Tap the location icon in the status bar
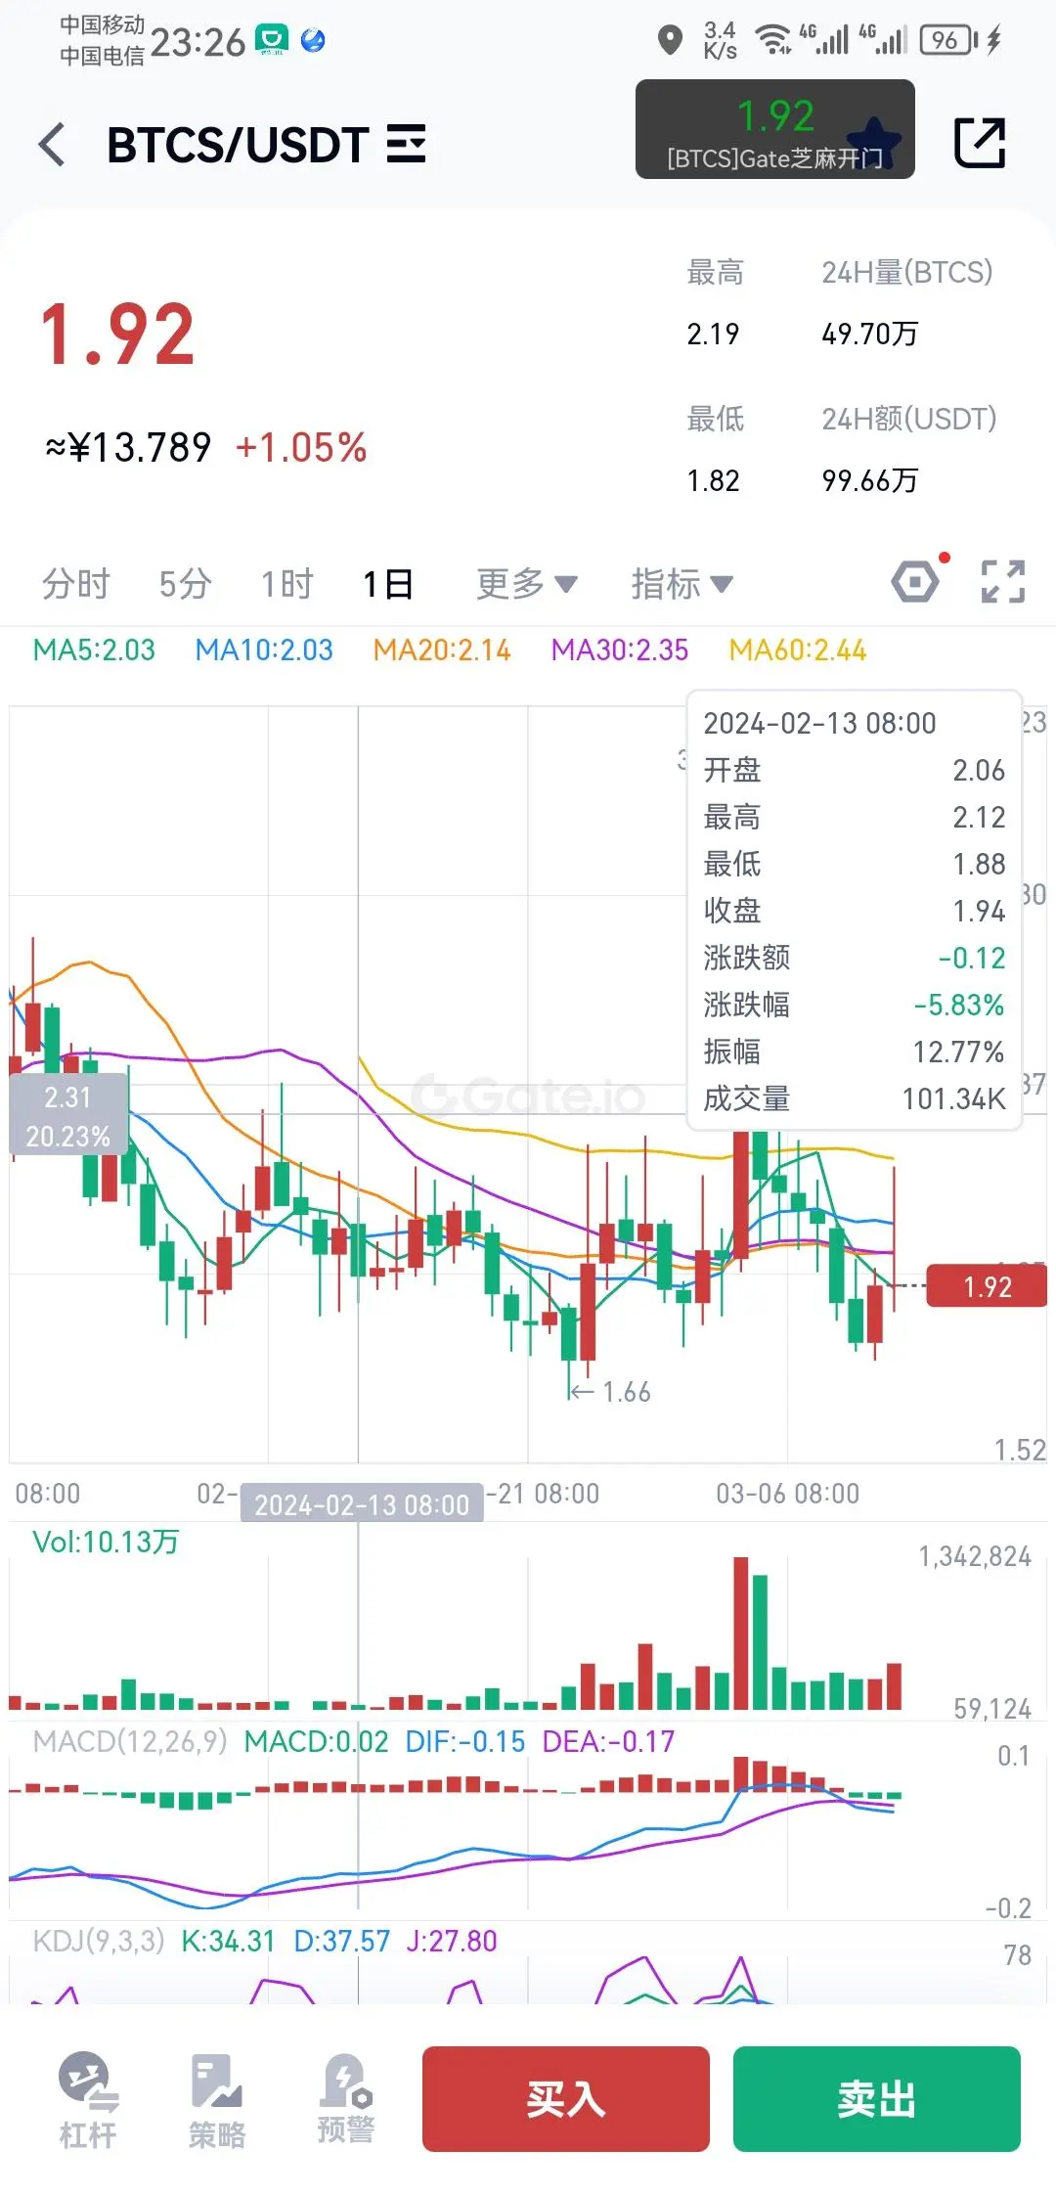Screen dimensions: 1056x2195 pyautogui.click(x=670, y=41)
